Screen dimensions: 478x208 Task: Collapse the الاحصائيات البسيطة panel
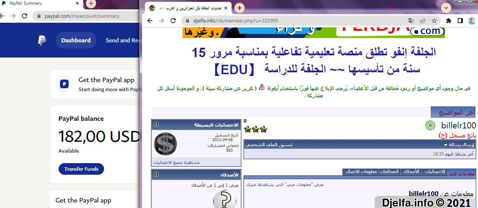pyautogui.click(x=156, y=124)
